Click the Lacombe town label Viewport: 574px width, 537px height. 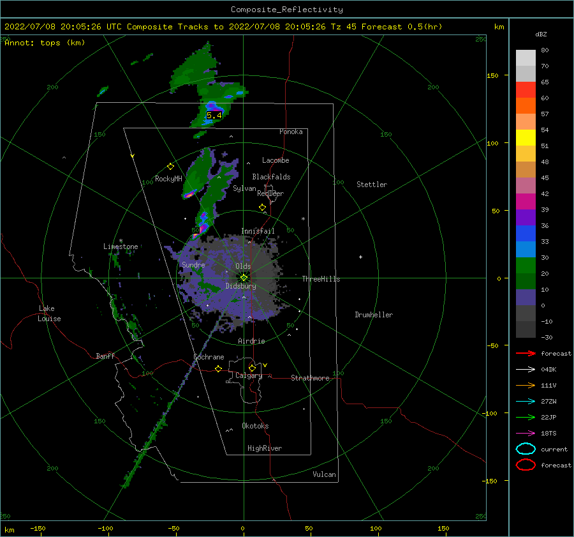[x=276, y=160]
